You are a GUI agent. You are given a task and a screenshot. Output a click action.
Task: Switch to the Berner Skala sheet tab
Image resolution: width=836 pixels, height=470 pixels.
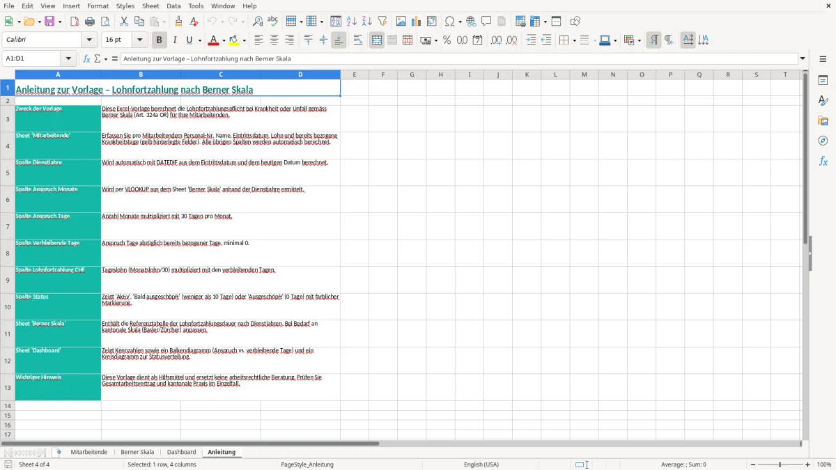tap(137, 453)
